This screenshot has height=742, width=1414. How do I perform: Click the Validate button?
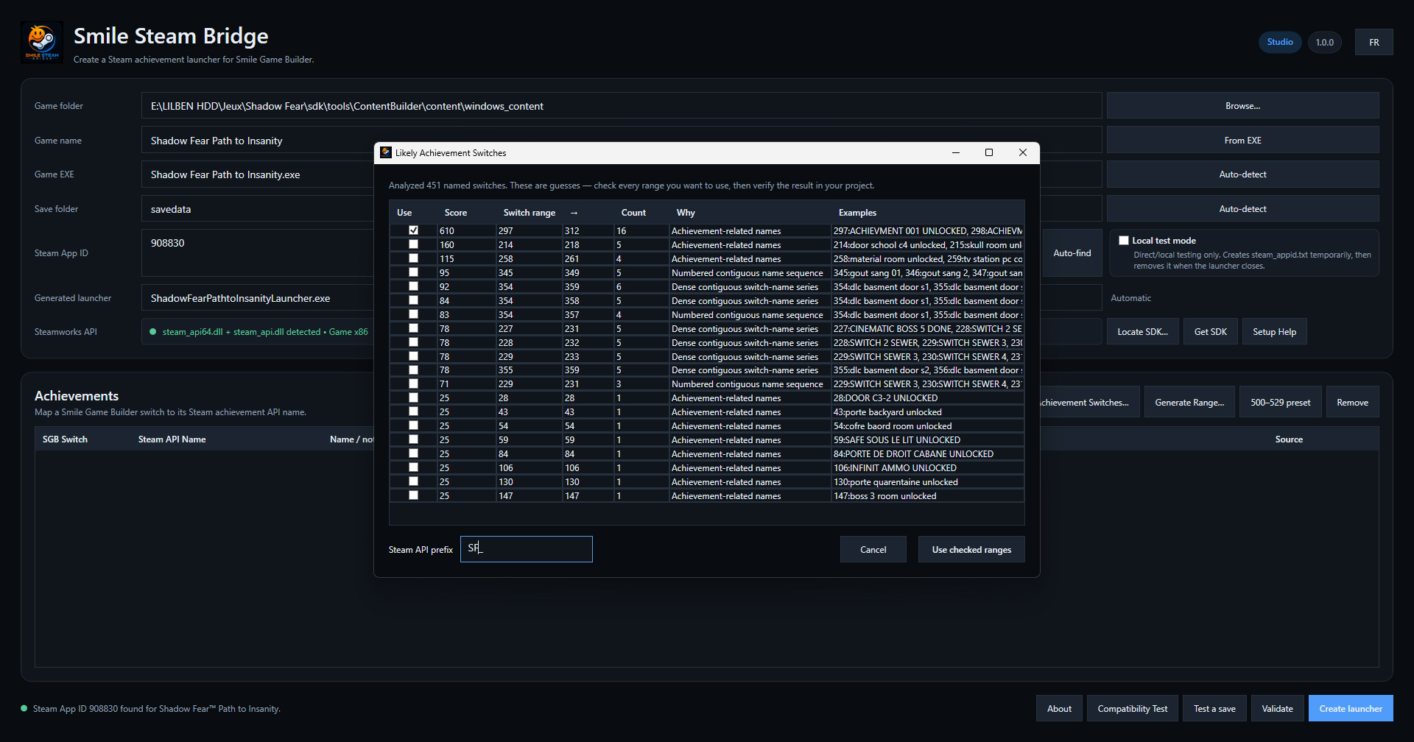click(1277, 708)
